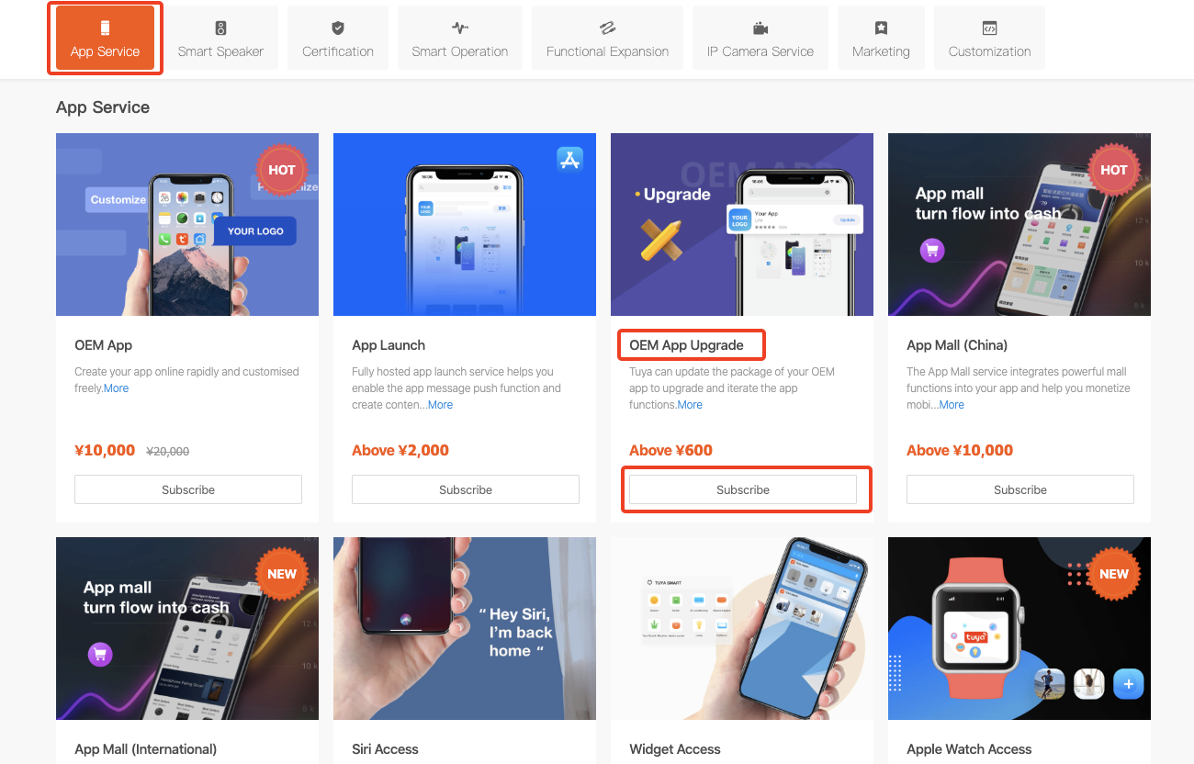
Task: Select the IP Camera Service camera icon
Action: 760,28
